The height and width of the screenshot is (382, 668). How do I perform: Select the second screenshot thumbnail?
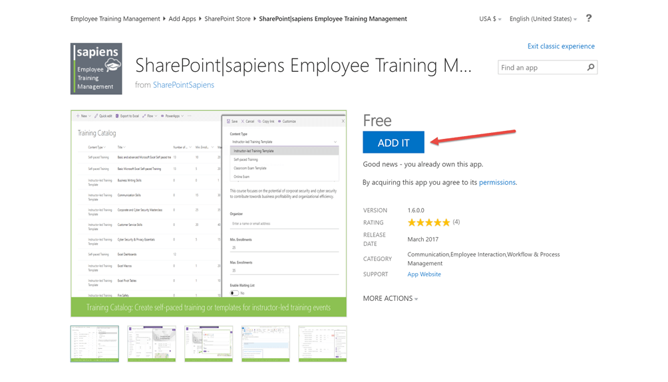pyautogui.click(x=152, y=343)
